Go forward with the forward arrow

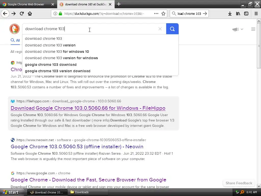[14, 14]
